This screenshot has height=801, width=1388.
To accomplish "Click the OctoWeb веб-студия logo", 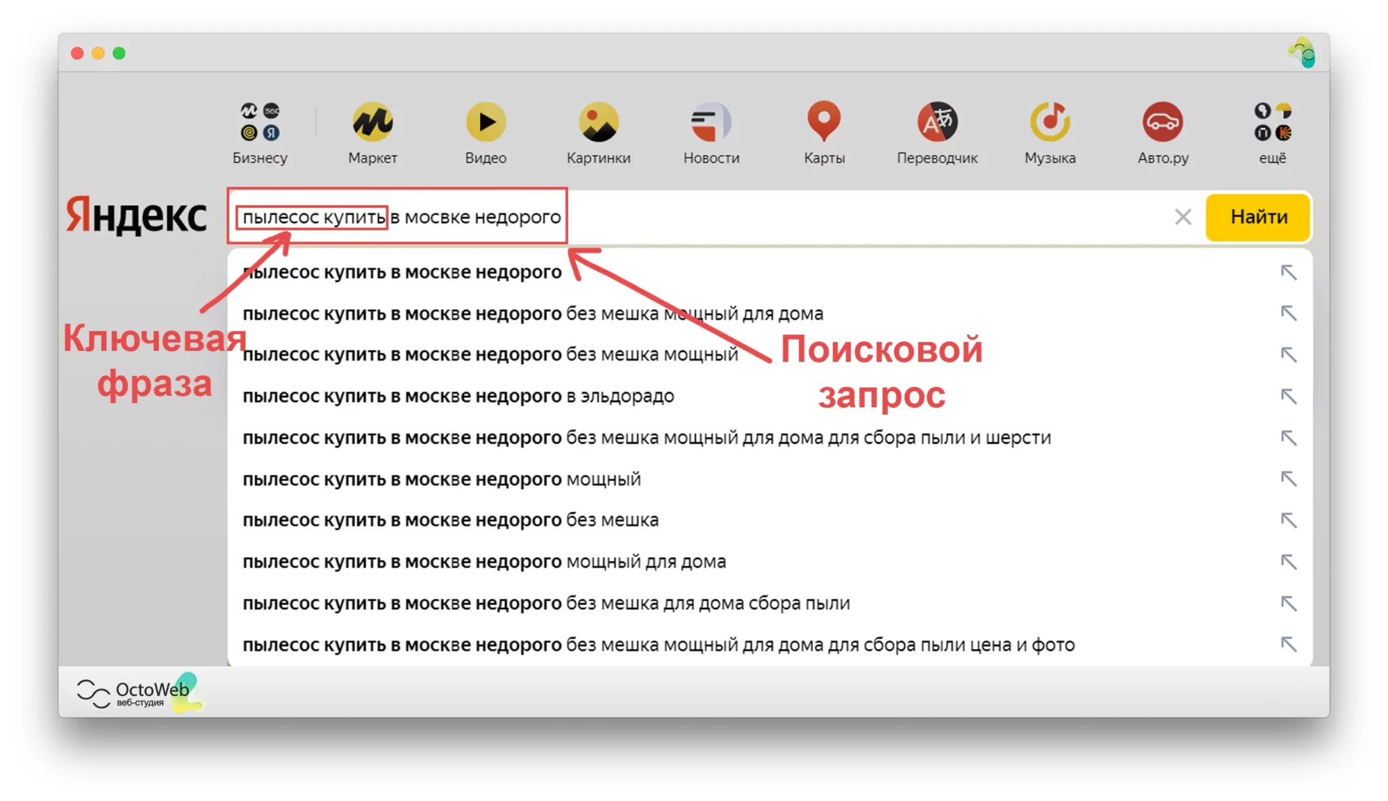I will 139,693.
